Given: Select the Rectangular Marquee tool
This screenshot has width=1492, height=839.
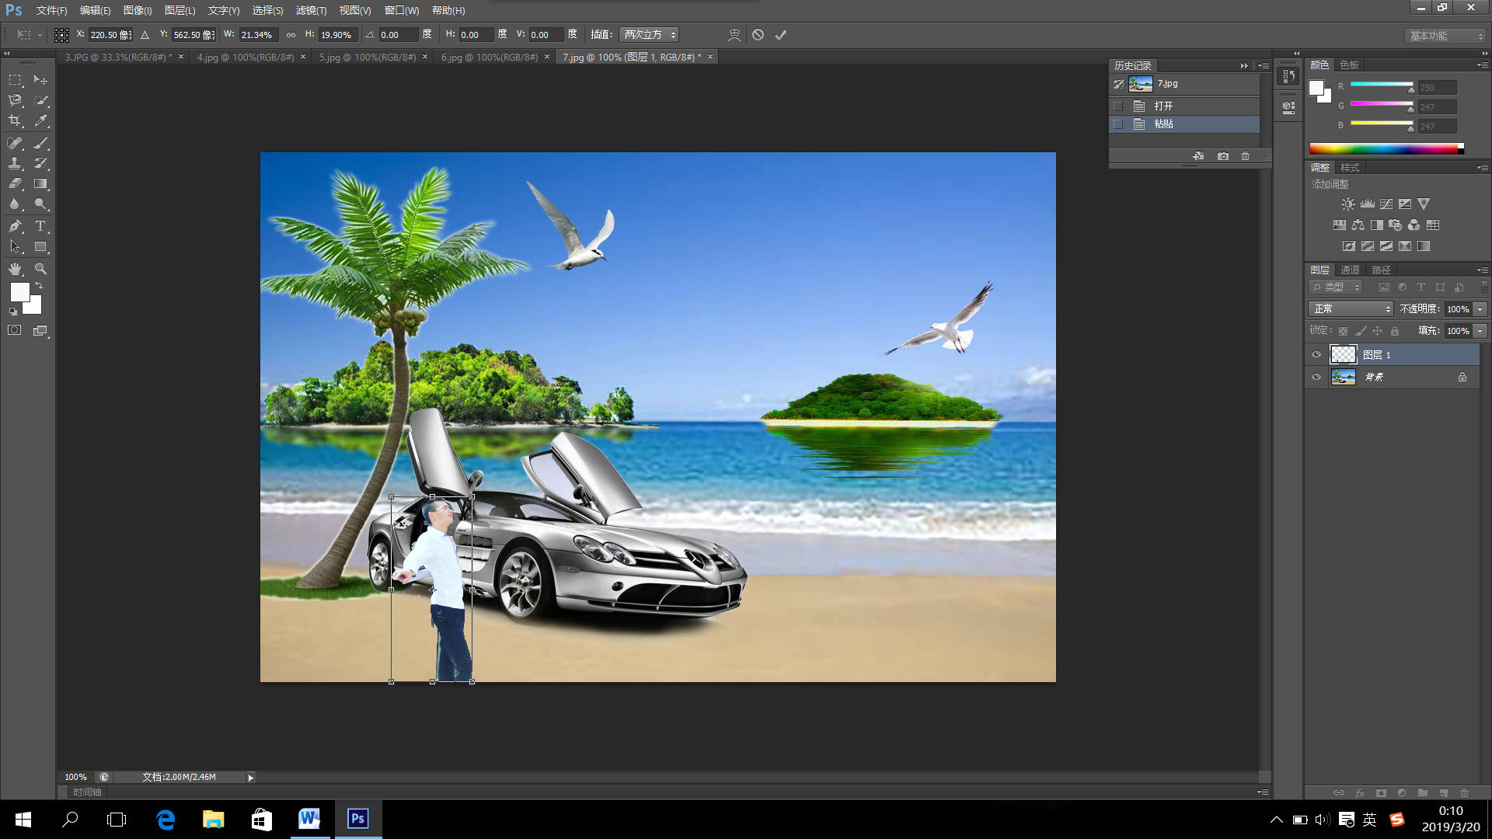Looking at the screenshot, I should pyautogui.click(x=15, y=80).
